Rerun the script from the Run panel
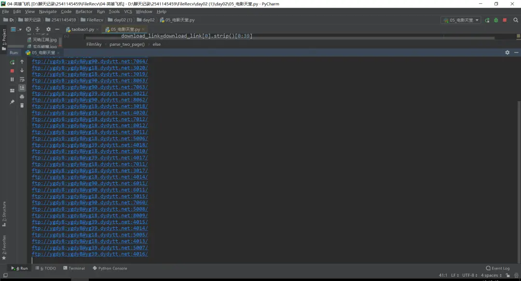This screenshot has width=521, height=281. point(12,62)
